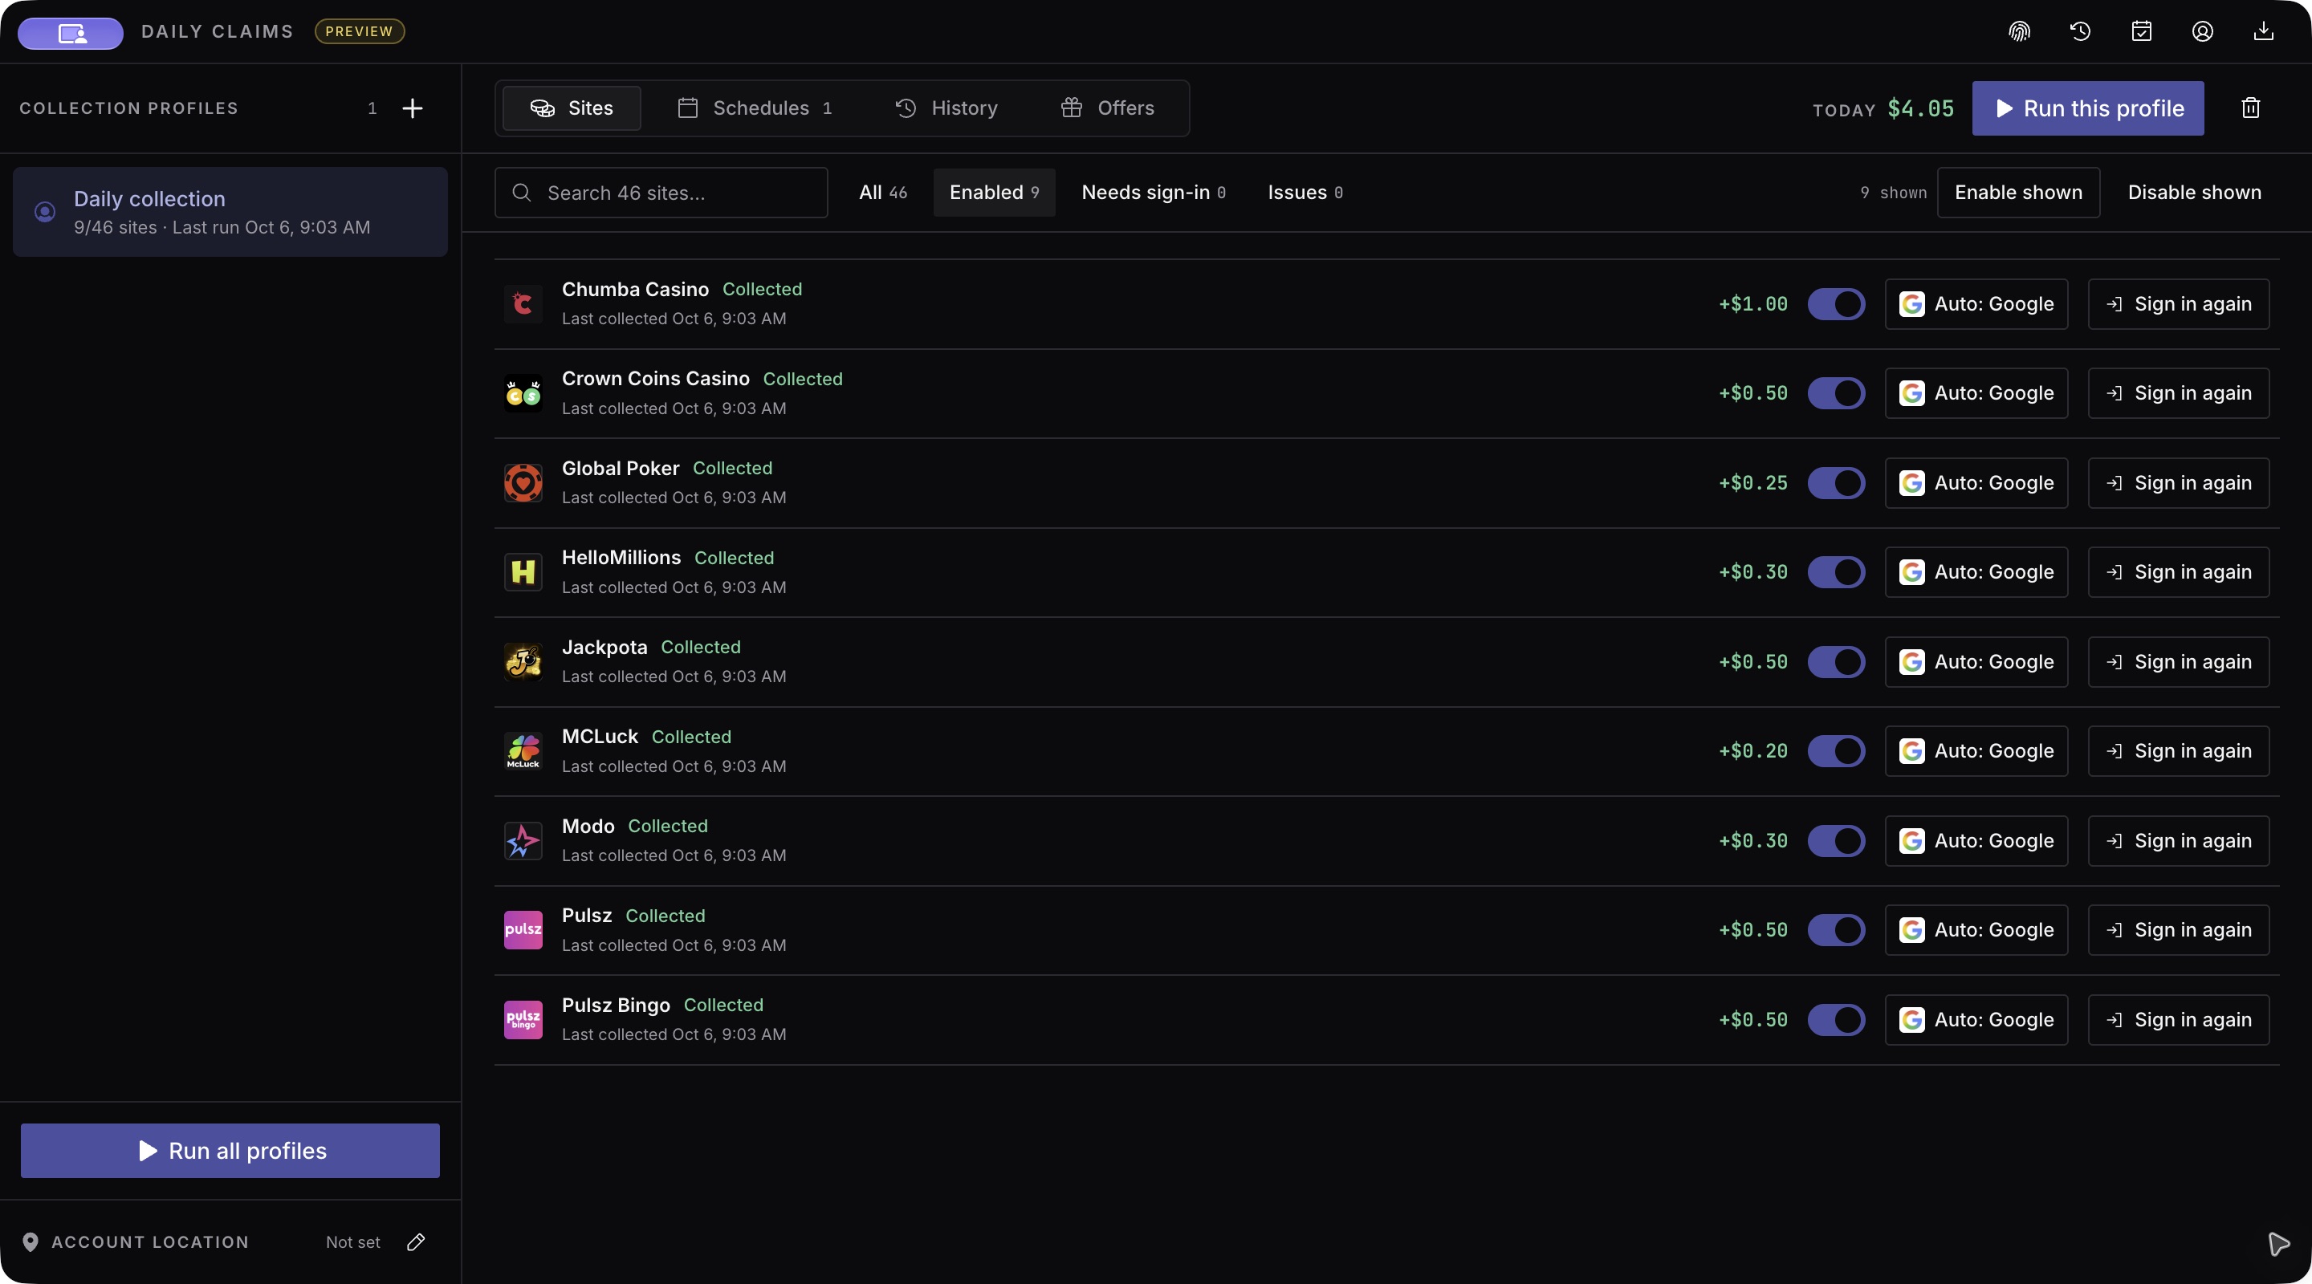Open the calendar check icon in top bar
Screen dimensions: 2312x1284
tap(2140, 31)
